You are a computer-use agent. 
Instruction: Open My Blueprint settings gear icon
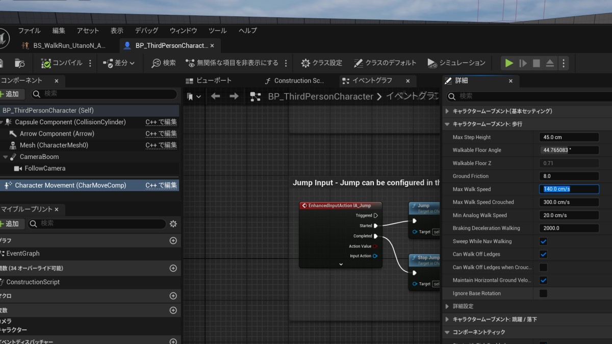pyautogui.click(x=173, y=224)
